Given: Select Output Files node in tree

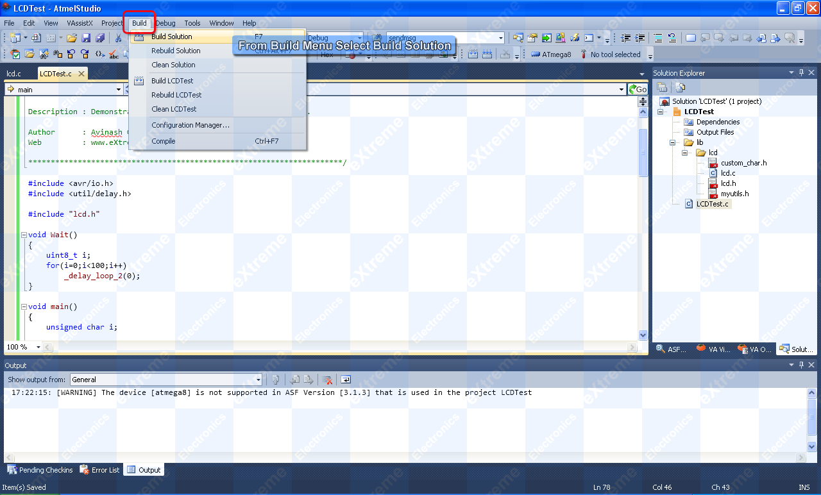Looking at the screenshot, I should 715,132.
